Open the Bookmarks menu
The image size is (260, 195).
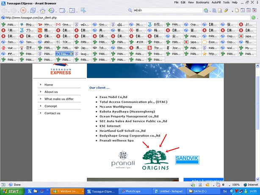[x=202, y=3]
